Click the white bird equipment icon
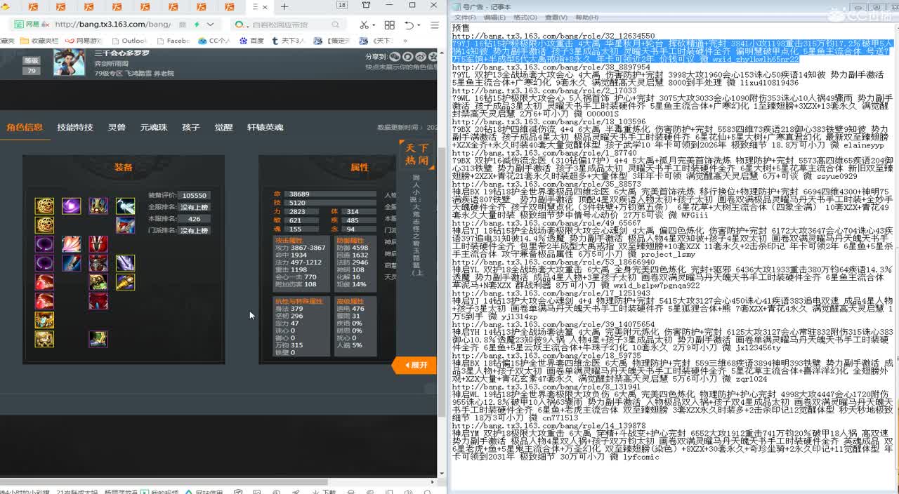Viewport: 899px width, 494px height. tap(125, 206)
